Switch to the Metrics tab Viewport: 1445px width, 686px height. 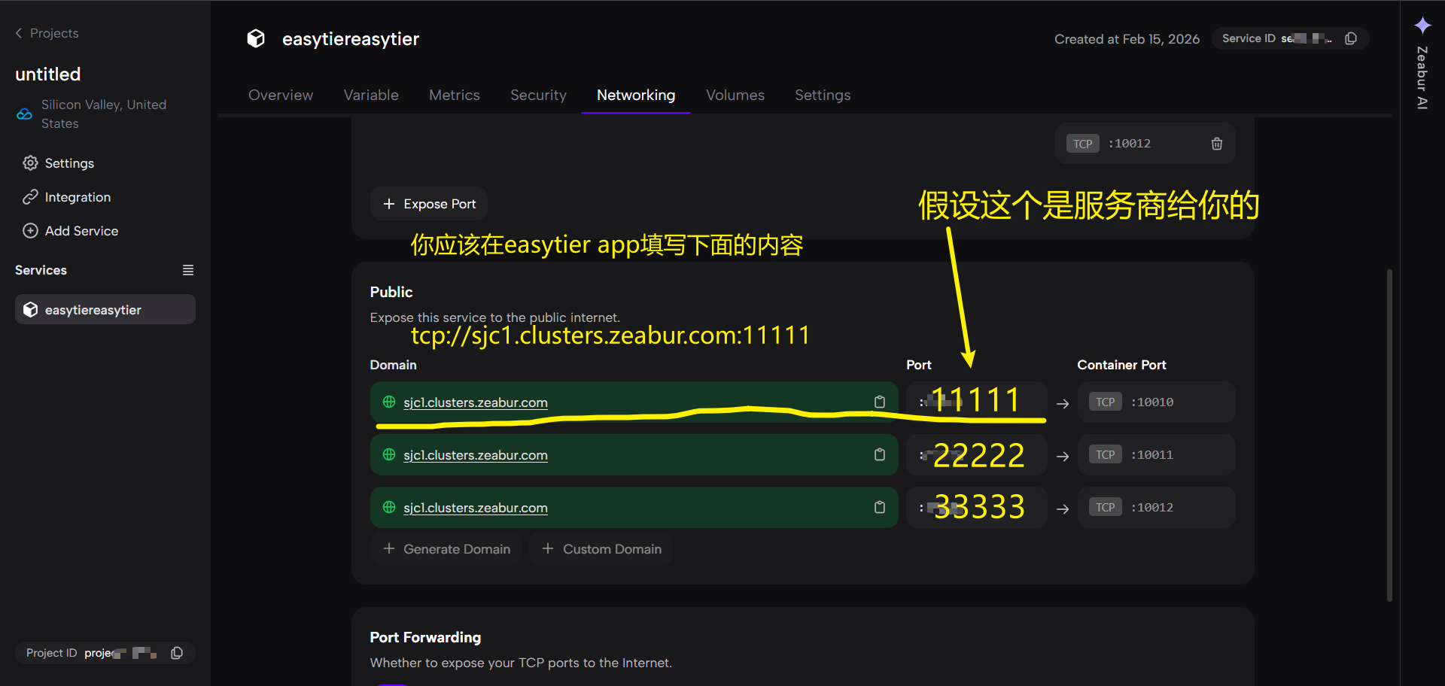click(455, 96)
